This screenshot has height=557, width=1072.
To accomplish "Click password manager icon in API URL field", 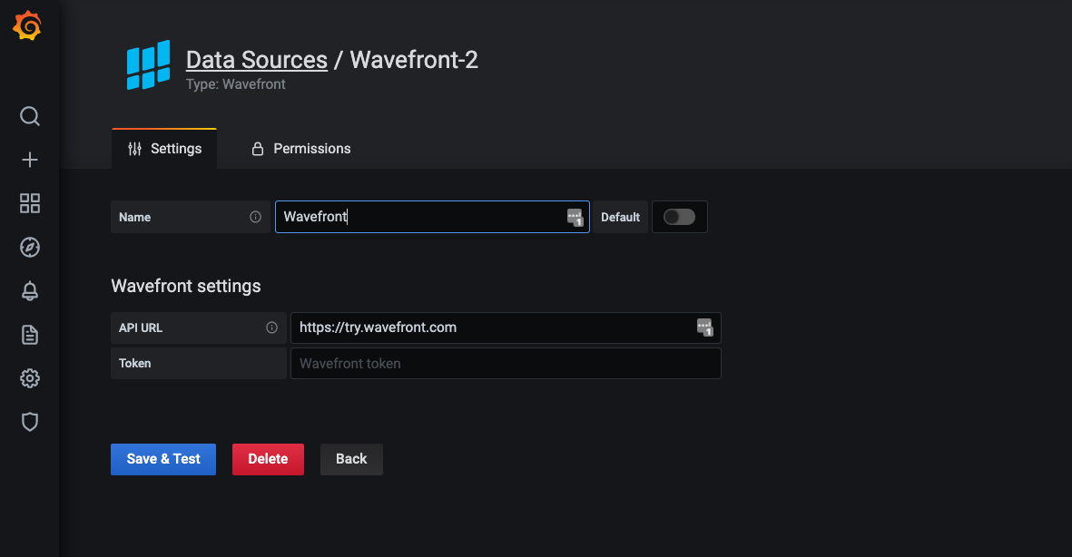I will click(x=705, y=327).
